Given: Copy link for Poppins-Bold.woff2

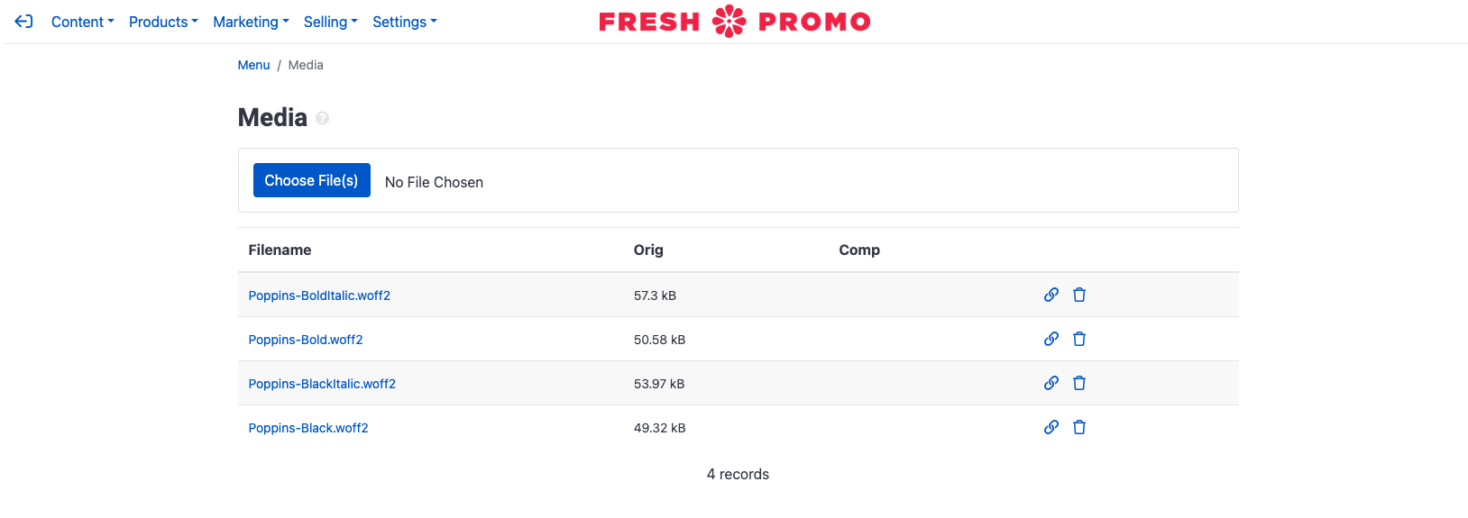Looking at the screenshot, I should [x=1051, y=339].
